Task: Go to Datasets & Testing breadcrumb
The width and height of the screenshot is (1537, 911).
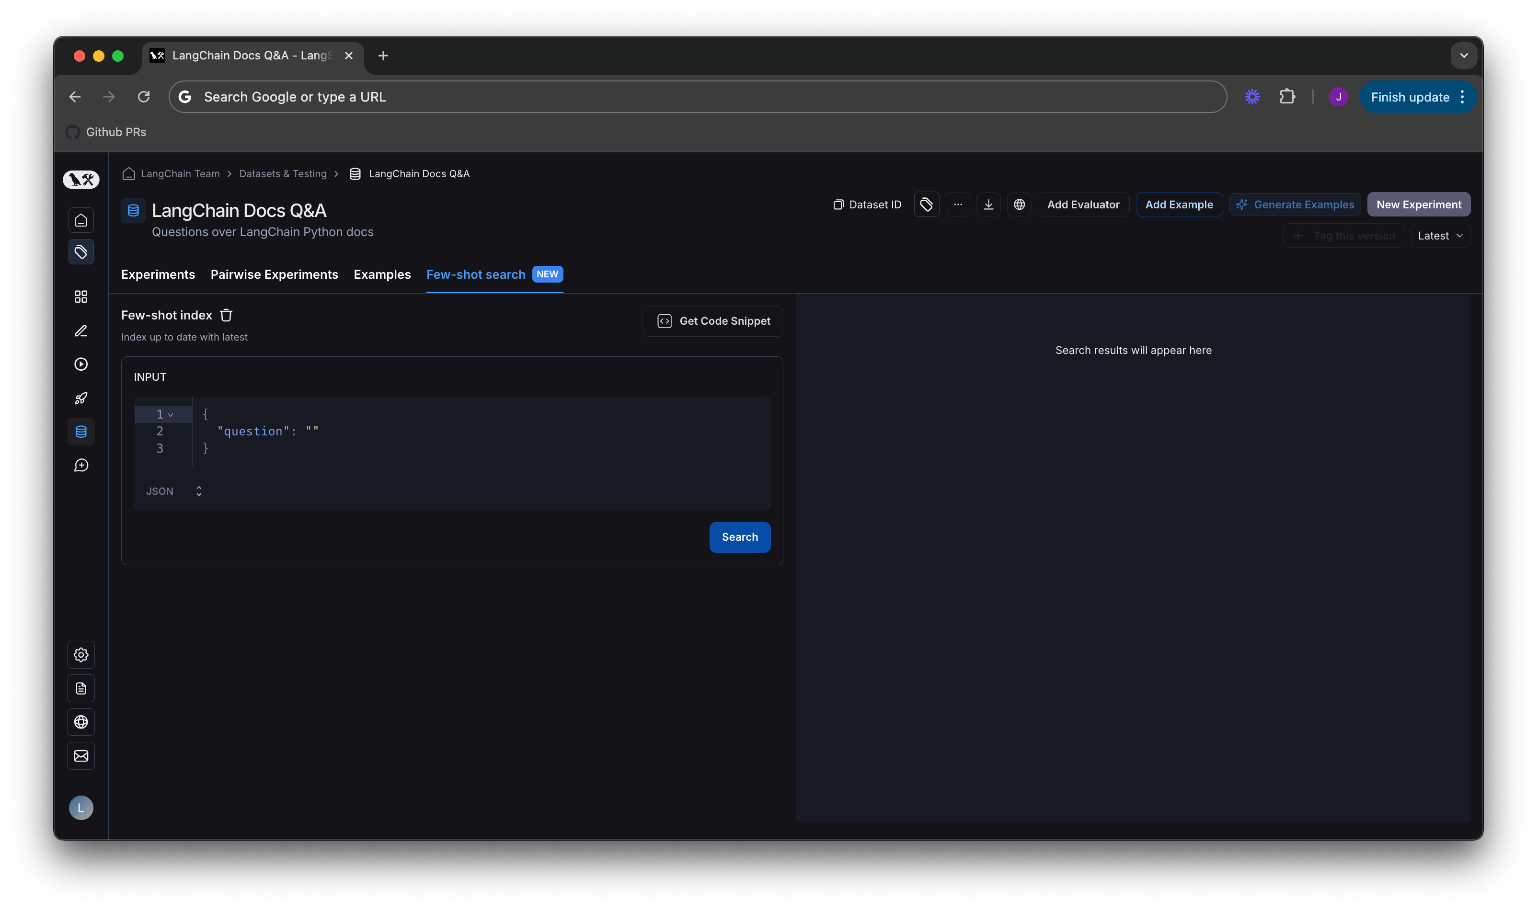Action: click(283, 174)
